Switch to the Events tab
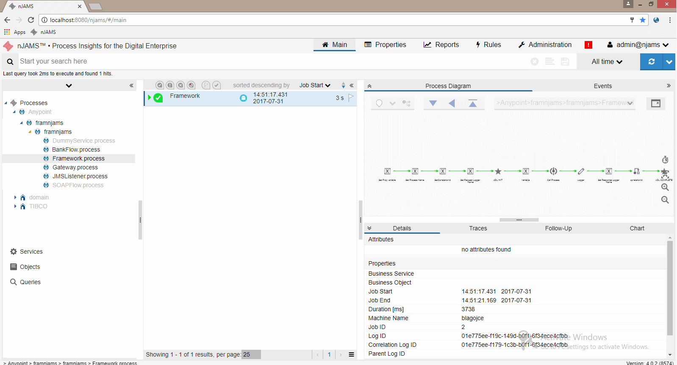The image size is (677, 365). point(602,86)
